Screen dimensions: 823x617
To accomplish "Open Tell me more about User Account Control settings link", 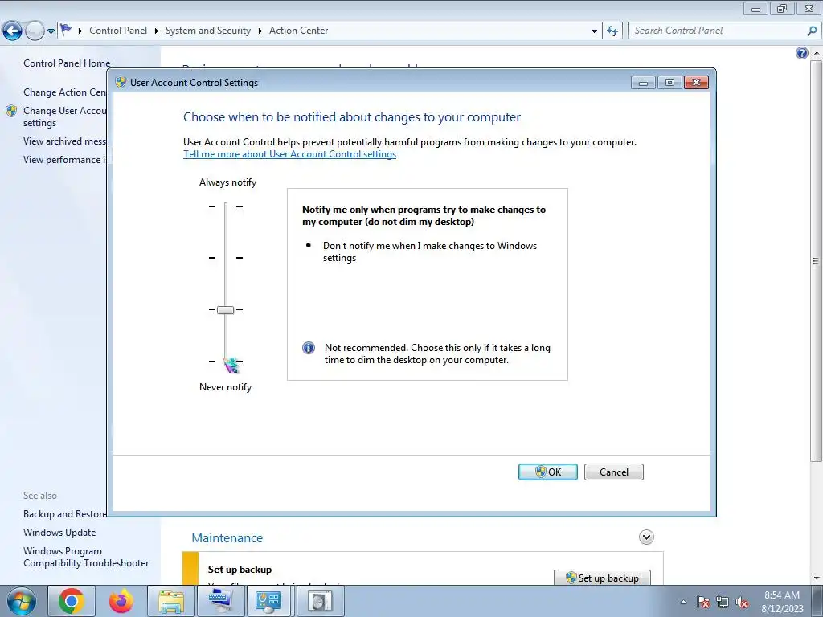I will point(289,154).
